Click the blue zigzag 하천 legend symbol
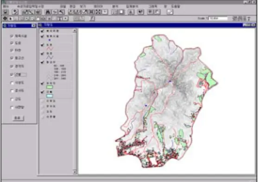The image size is (260, 182). click(x=50, y=57)
